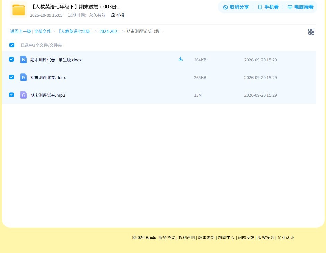Screen dimensions: 326x253
Task: Open 【人教英语七年级... breadcrumb folder
Action: coord(75,32)
